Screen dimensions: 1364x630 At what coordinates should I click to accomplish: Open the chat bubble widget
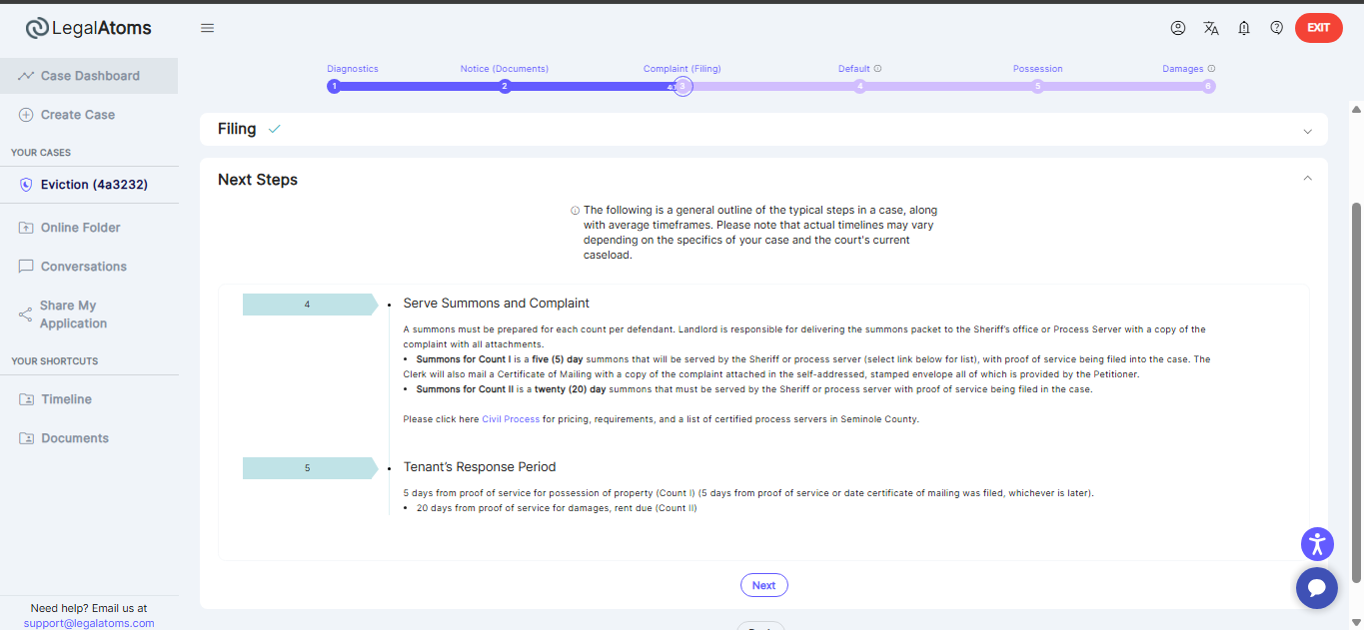click(1317, 588)
